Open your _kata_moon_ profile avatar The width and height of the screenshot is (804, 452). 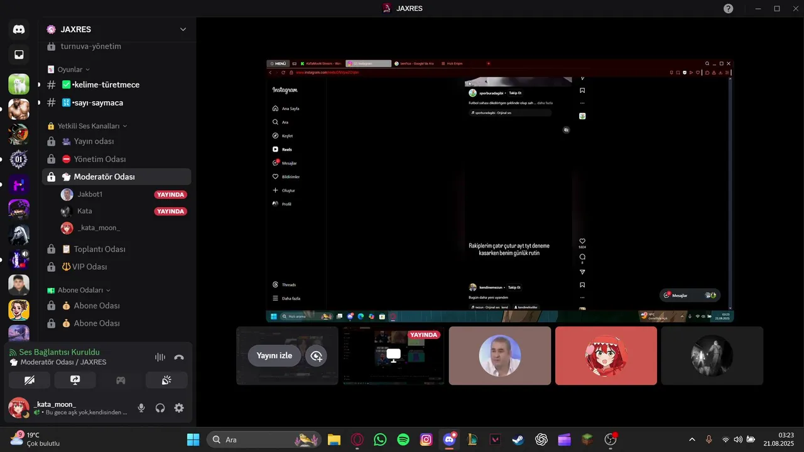[x=18, y=408]
